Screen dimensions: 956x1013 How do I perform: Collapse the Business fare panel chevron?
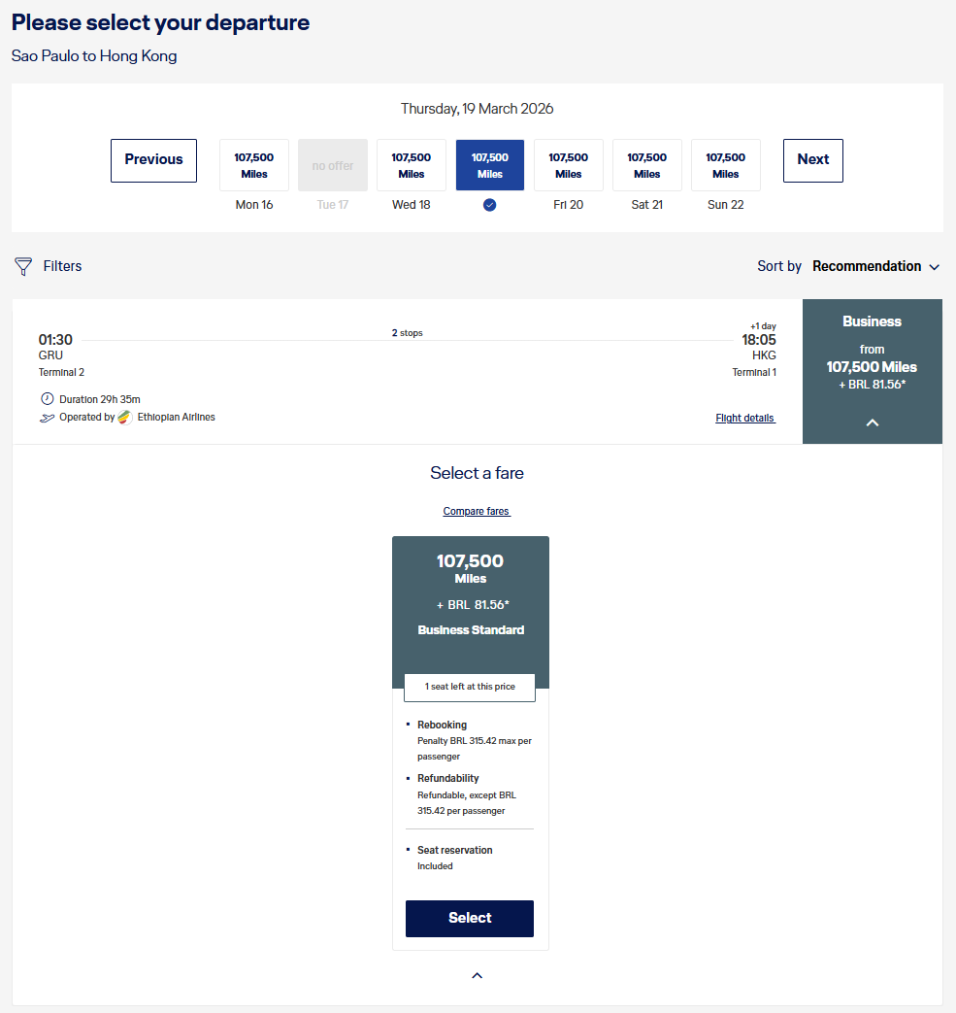pyautogui.click(x=872, y=422)
